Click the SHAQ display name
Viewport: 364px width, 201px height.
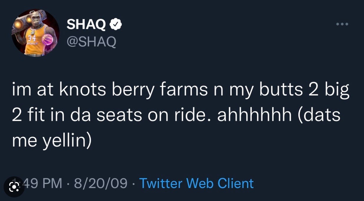point(86,24)
